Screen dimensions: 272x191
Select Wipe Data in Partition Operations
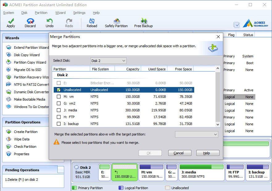tap(22, 139)
